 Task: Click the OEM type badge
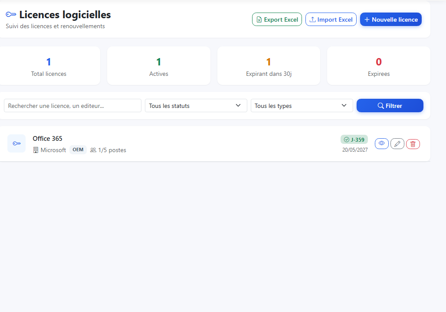(78, 149)
